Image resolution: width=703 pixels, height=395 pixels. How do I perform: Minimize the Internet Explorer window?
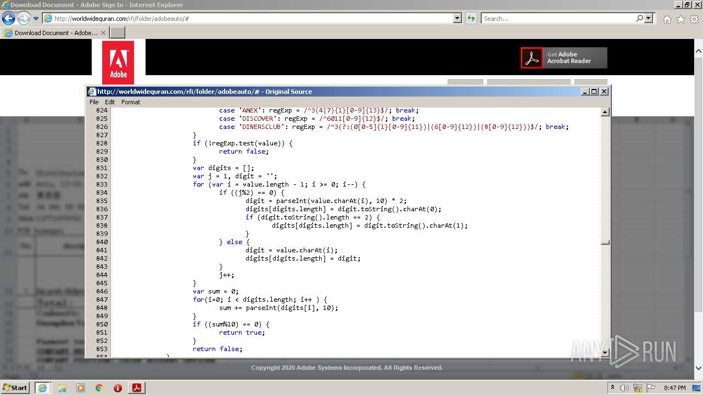(678, 4)
